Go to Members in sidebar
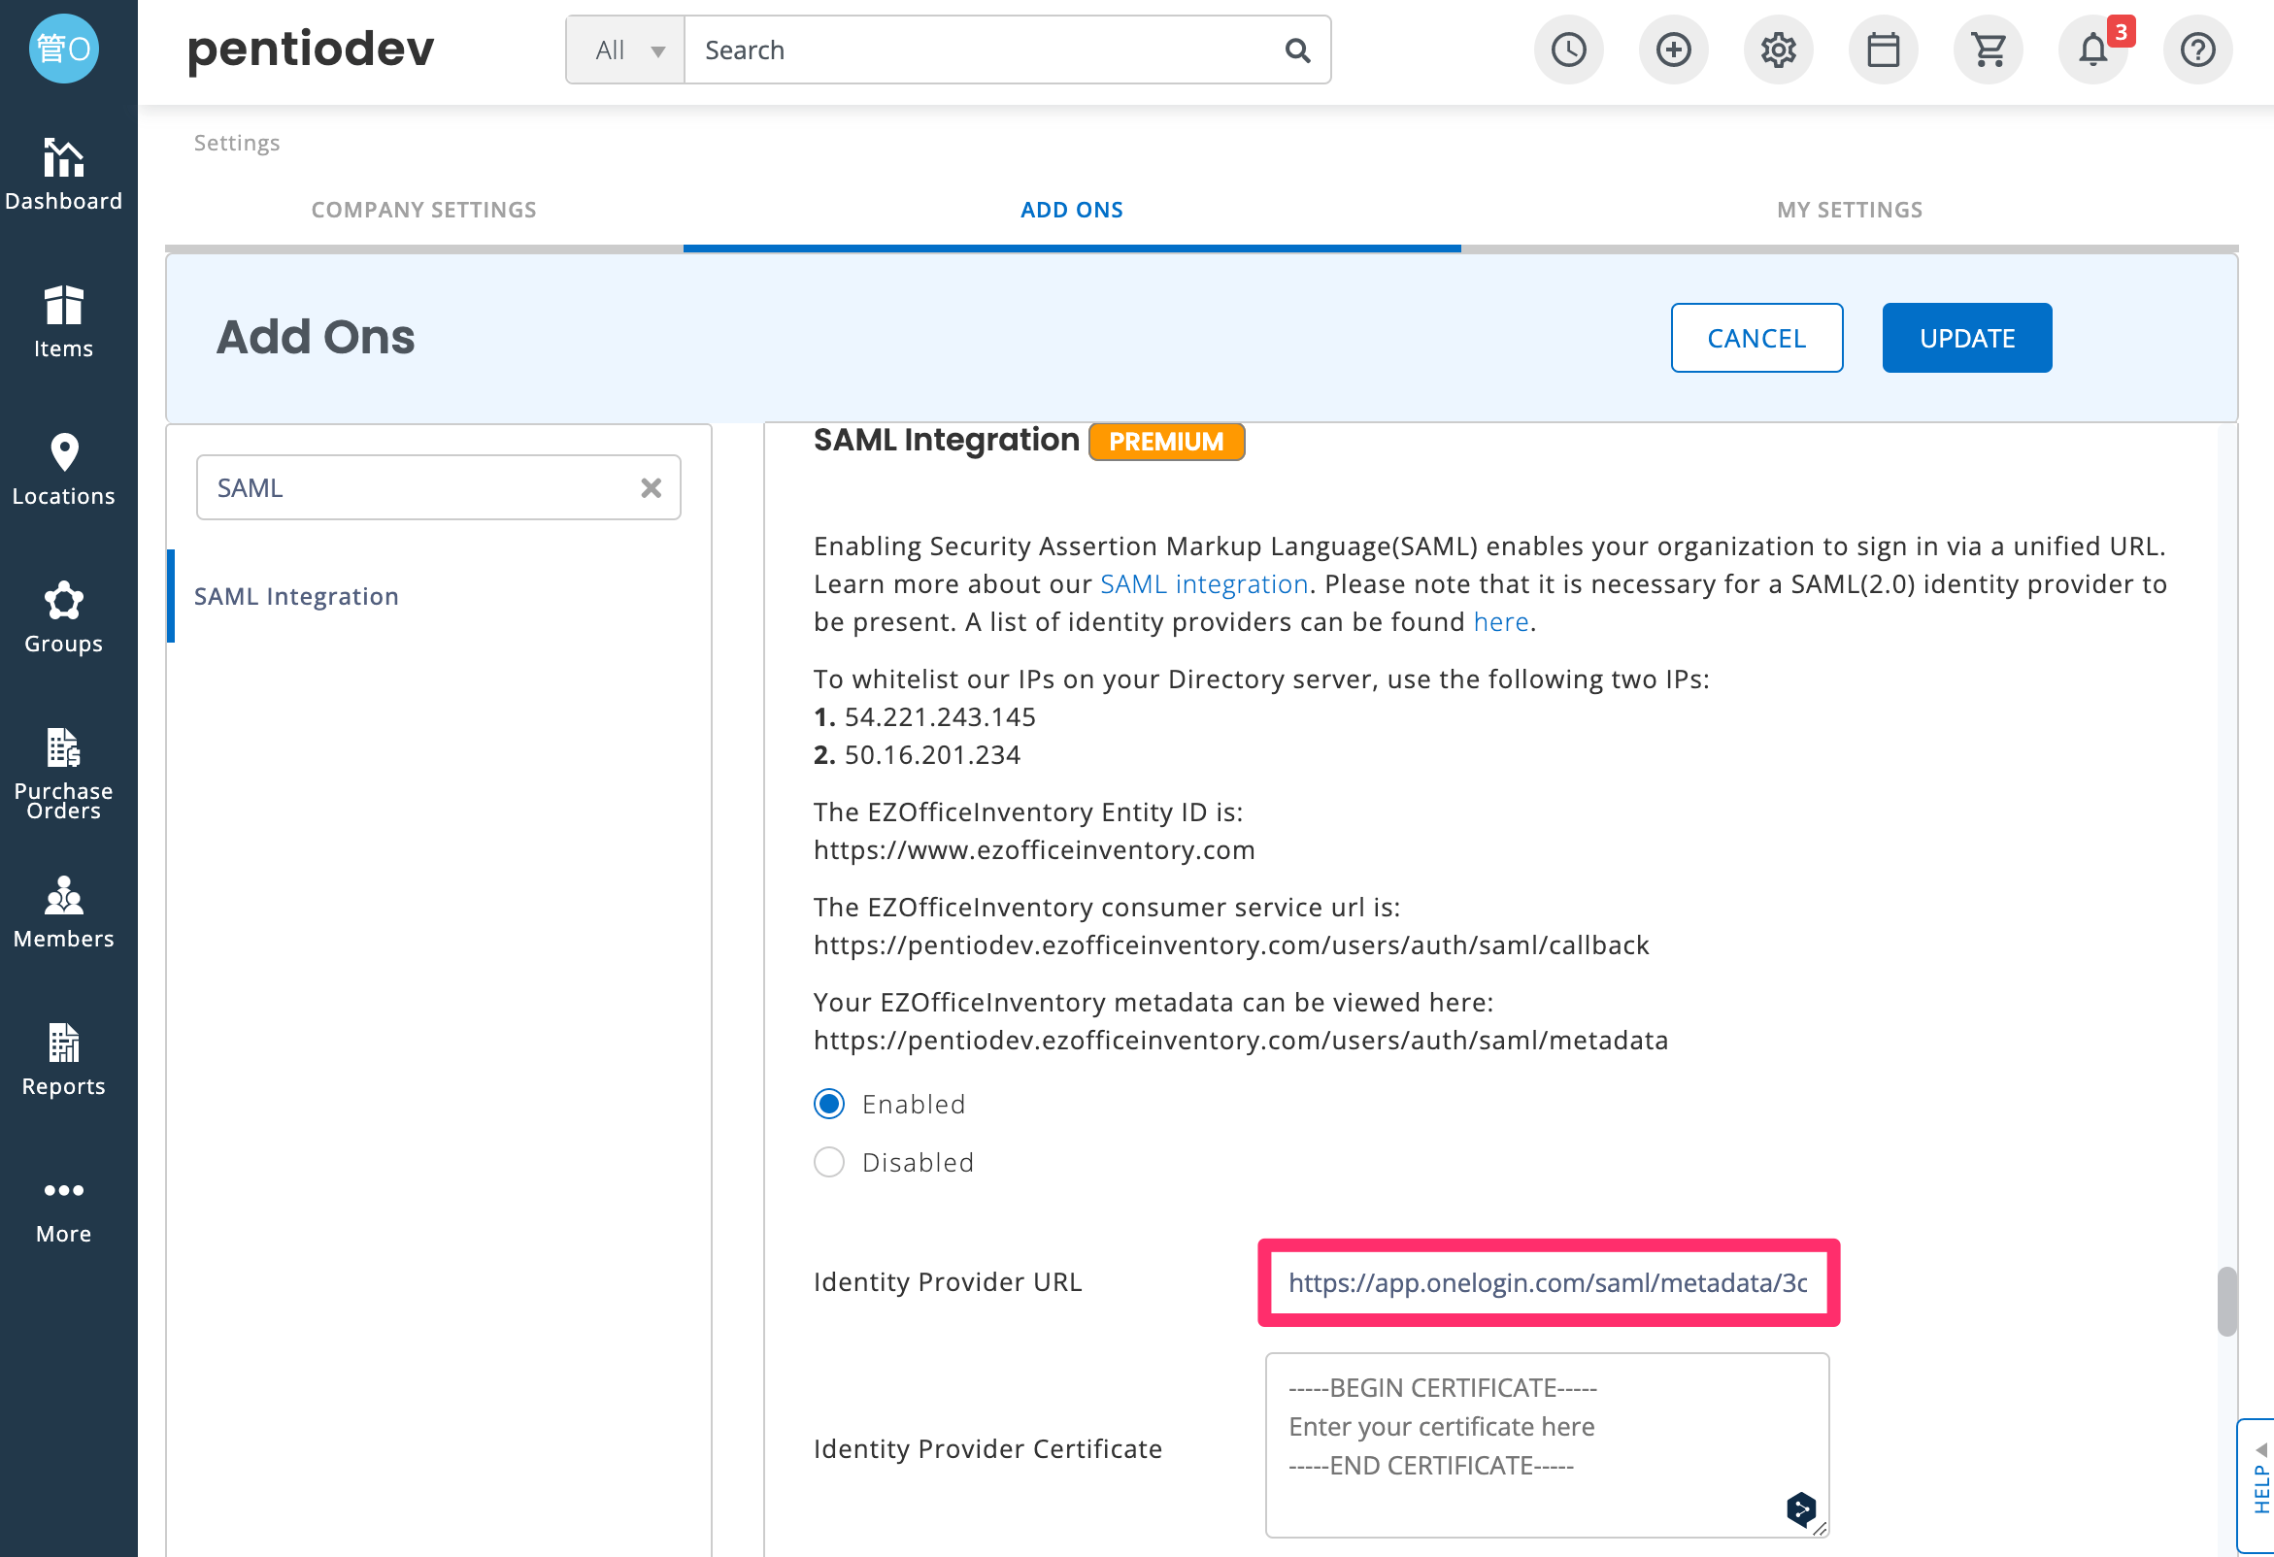2274x1557 pixels. tap(64, 912)
